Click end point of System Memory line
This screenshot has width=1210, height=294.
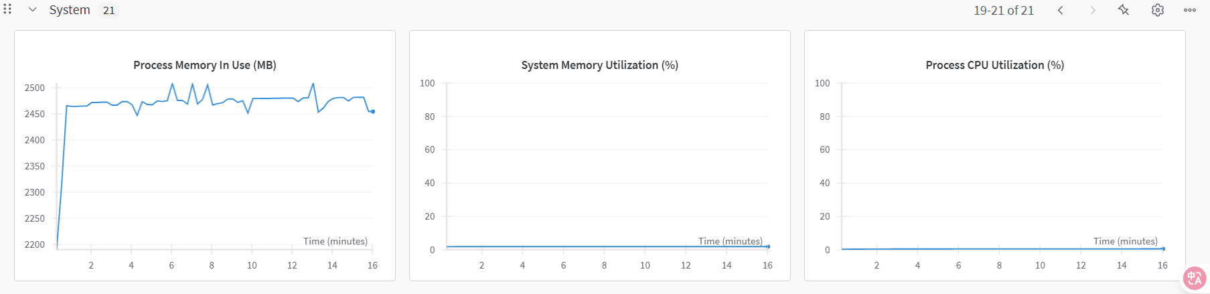[x=768, y=246]
